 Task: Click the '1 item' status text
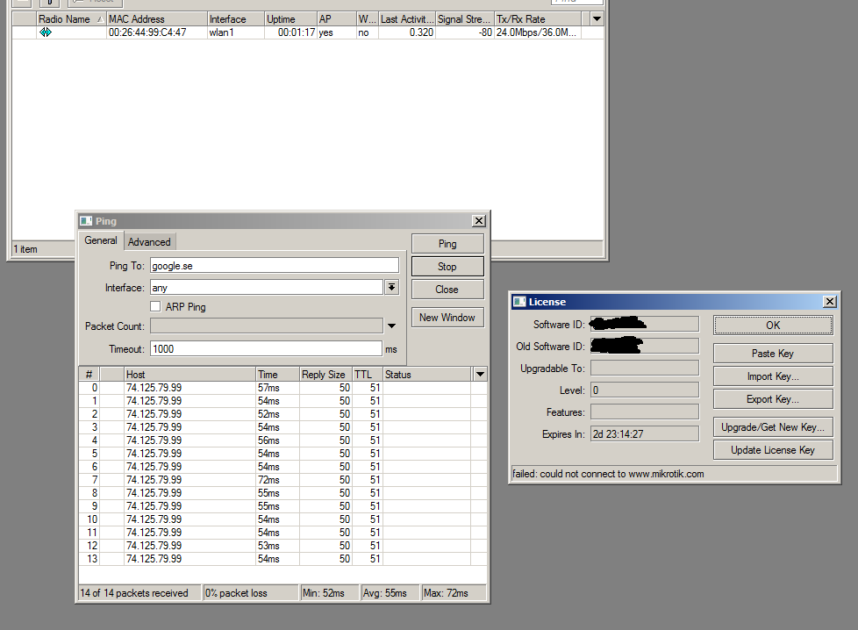point(25,249)
